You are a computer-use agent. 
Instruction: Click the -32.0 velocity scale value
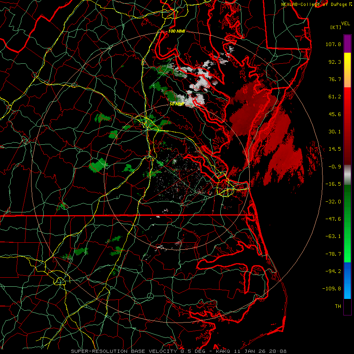[333, 202]
